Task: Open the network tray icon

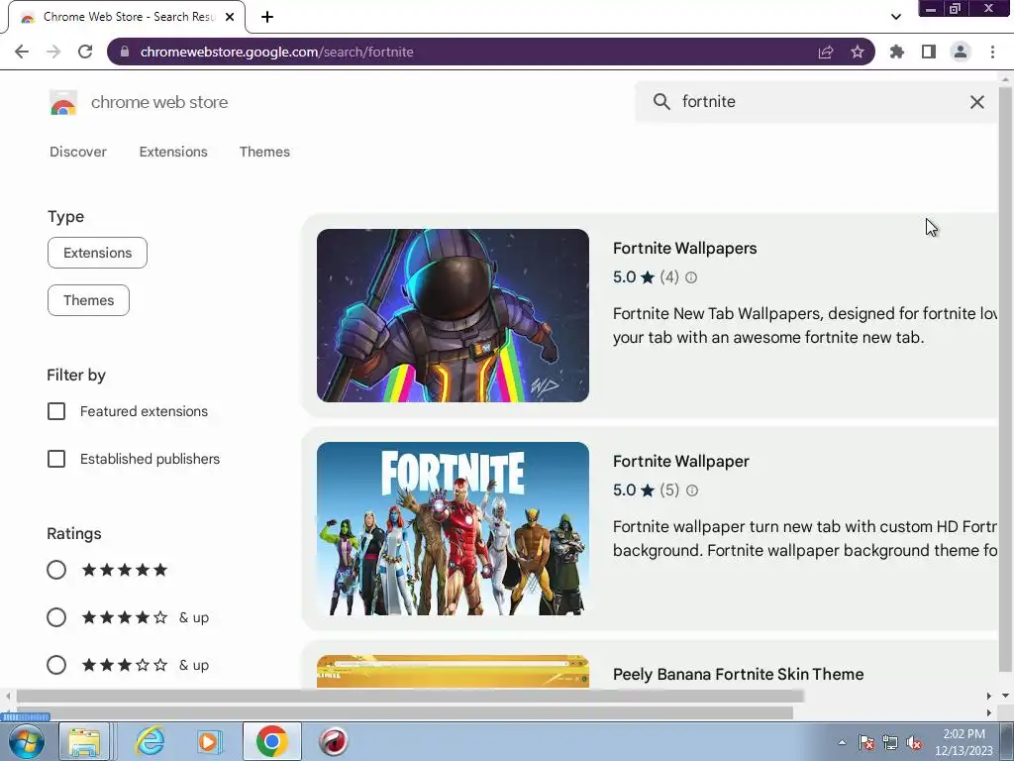Action: [890, 742]
